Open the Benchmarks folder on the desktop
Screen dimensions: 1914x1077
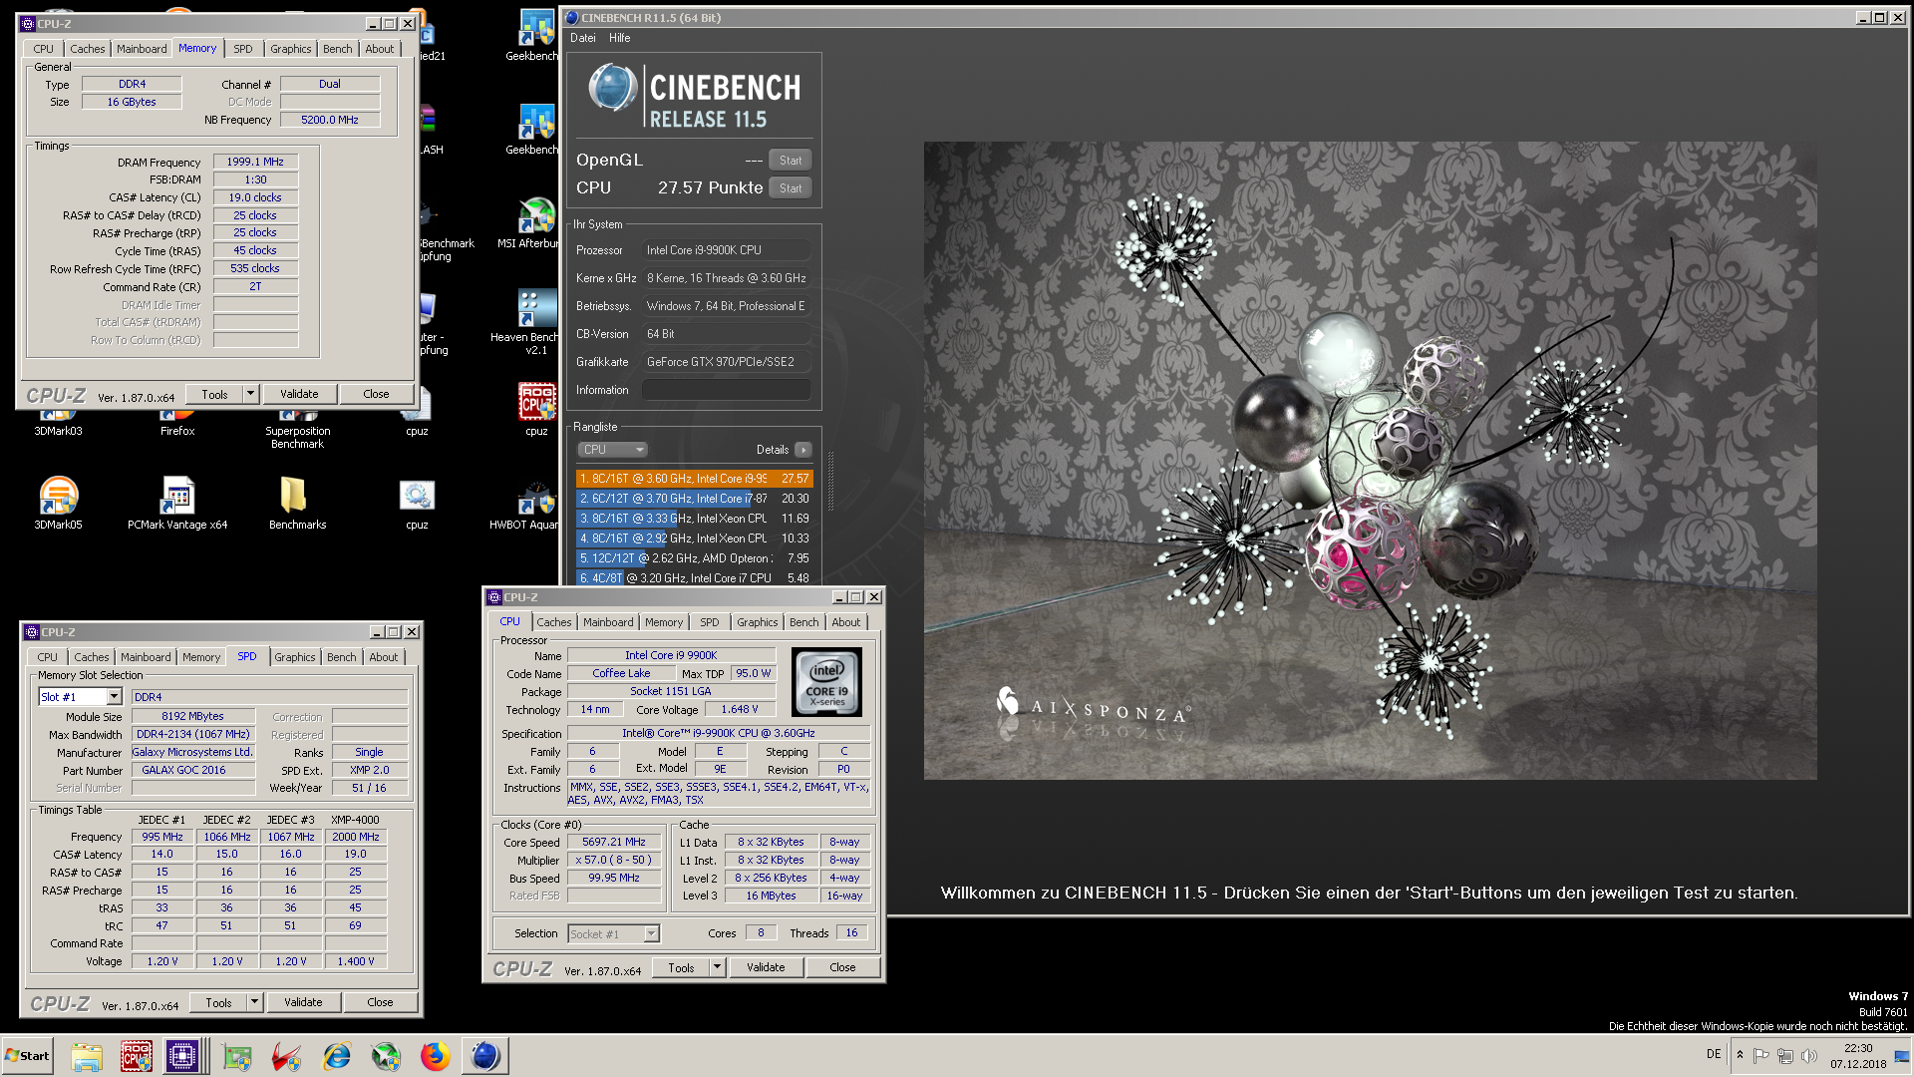pos(297,502)
